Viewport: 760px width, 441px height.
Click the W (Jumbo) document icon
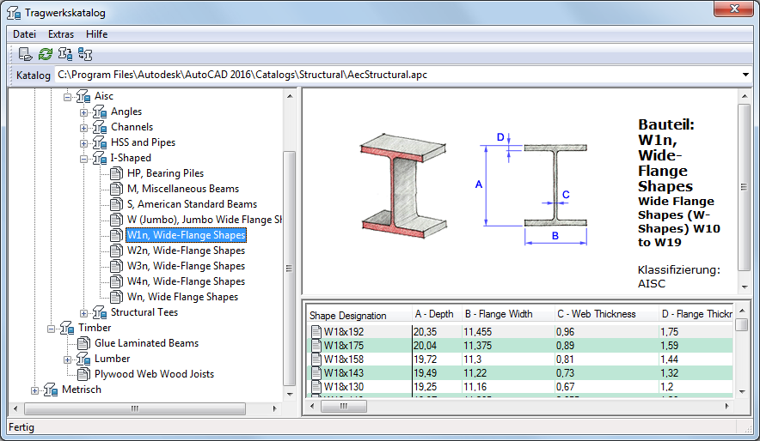(116, 220)
